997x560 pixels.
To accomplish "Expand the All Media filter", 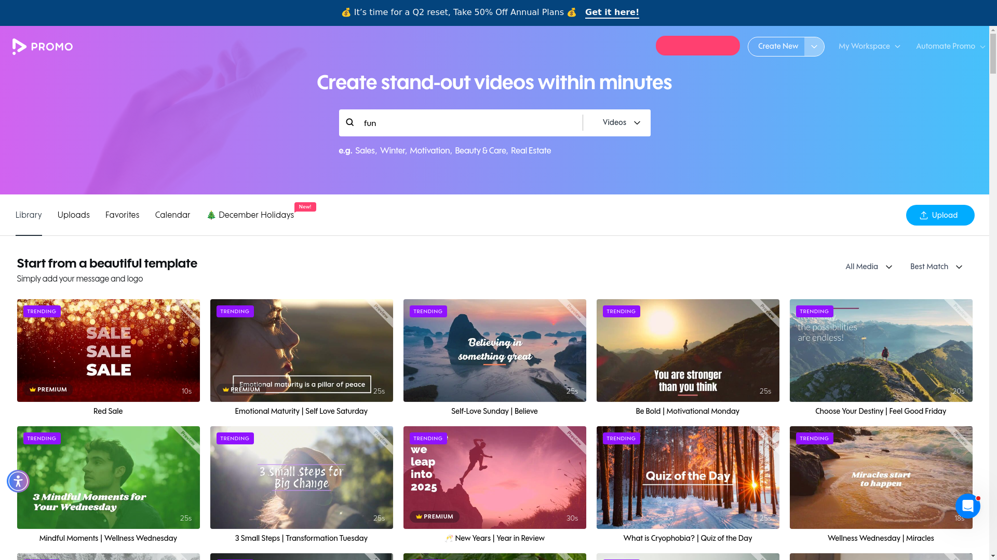I will tap(868, 267).
